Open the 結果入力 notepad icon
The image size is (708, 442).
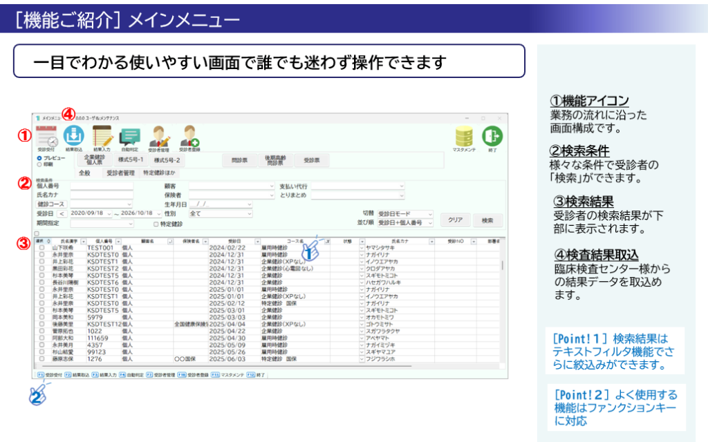pyautogui.click(x=102, y=136)
